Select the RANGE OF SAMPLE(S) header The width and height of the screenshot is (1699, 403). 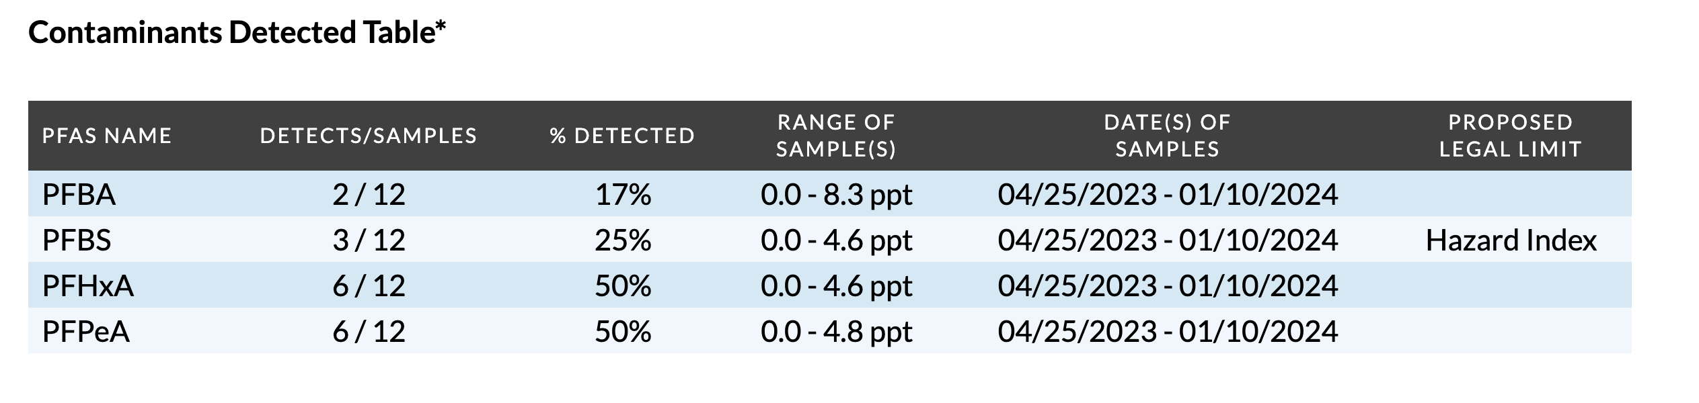[836, 136]
